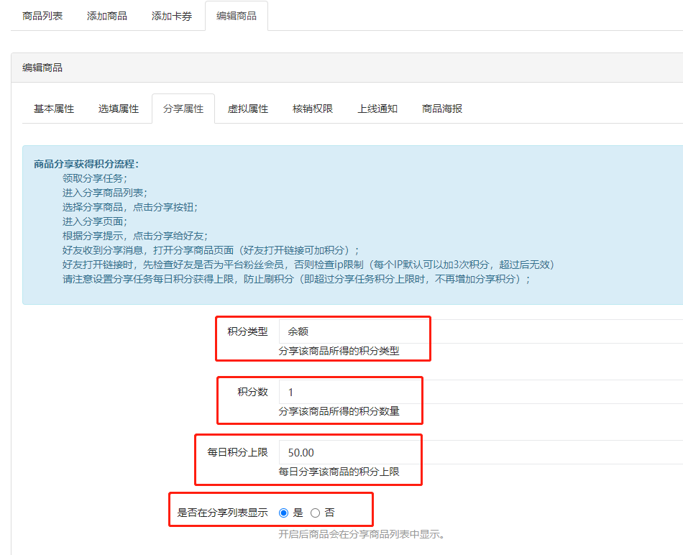Click the hint 每日分享该商品的积分上限
This screenshot has height=555, width=683.
339,472
